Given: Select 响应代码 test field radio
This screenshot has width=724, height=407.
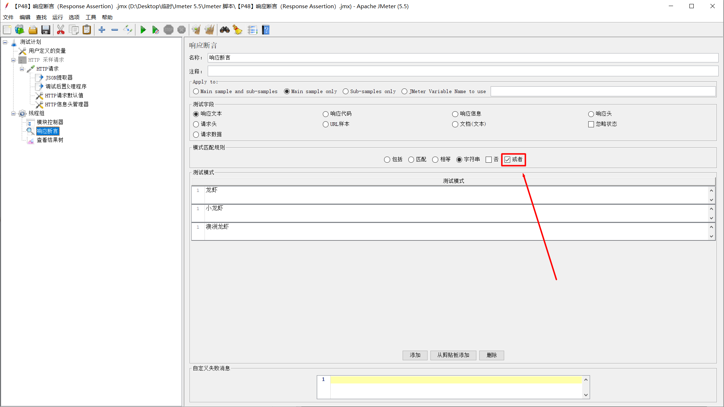Looking at the screenshot, I should pos(326,114).
